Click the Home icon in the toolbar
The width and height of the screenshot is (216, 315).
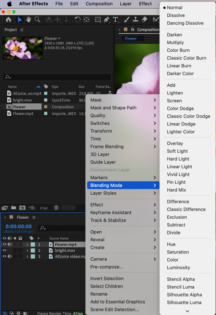coord(8,19)
